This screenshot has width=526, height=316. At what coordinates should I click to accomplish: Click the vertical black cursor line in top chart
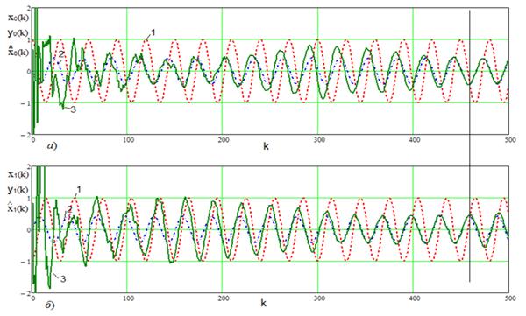pos(470,72)
